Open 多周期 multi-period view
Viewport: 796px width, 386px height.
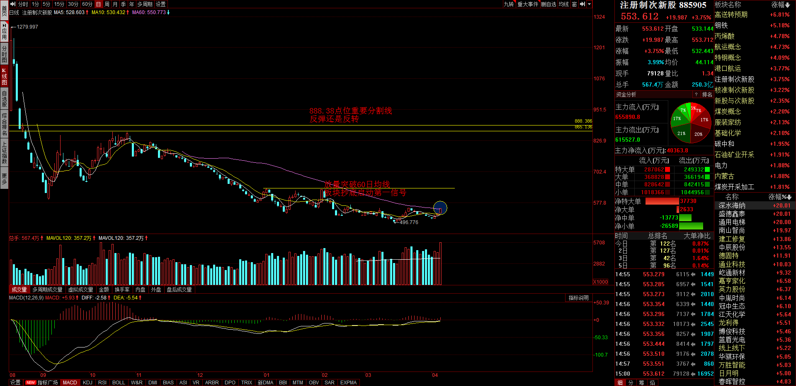click(145, 4)
